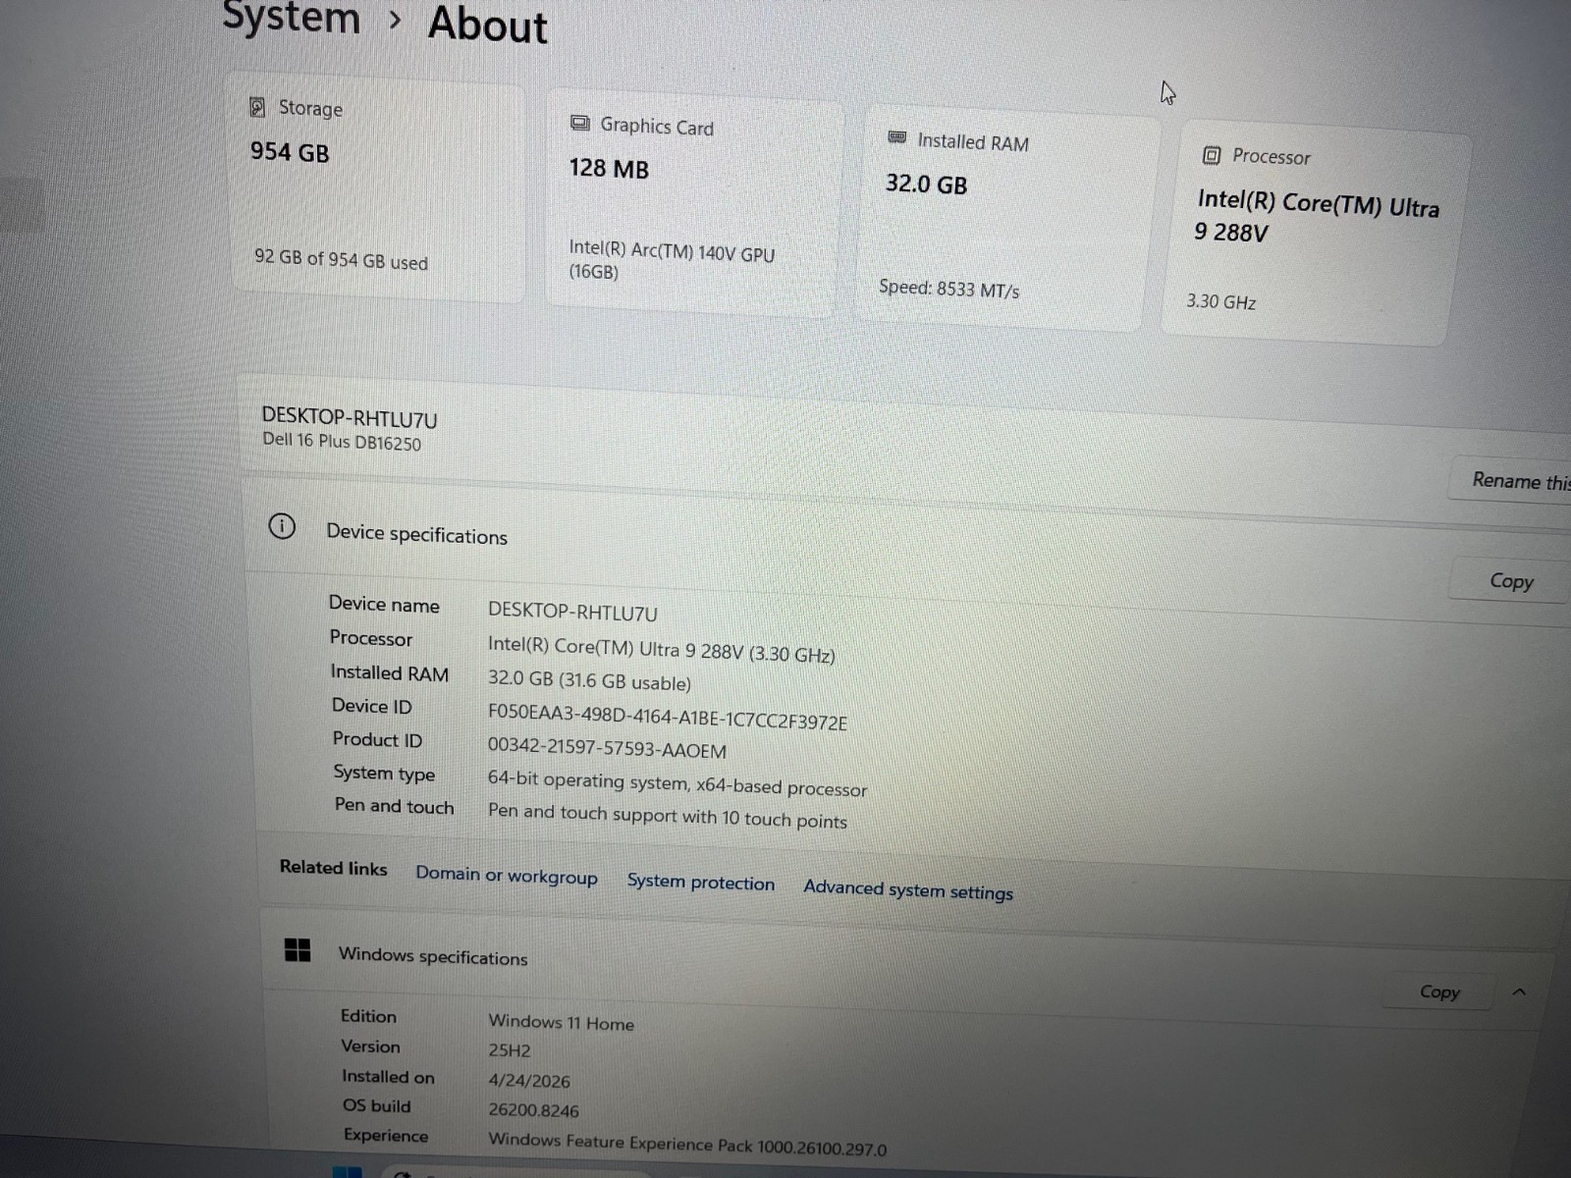This screenshot has width=1571, height=1178.
Task: Copy the device specifications
Action: pyautogui.click(x=1510, y=581)
